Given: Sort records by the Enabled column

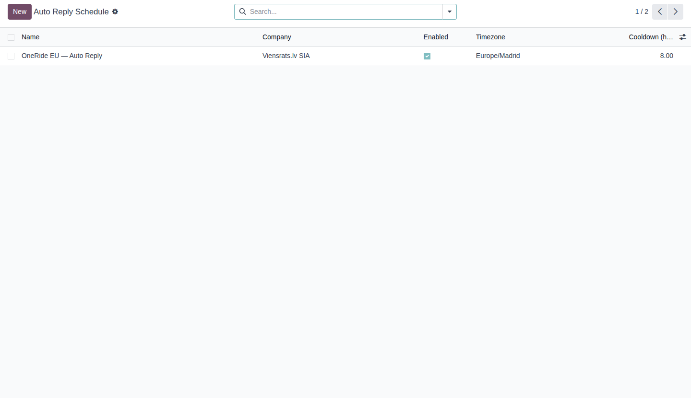Looking at the screenshot, I should (435, 37).
